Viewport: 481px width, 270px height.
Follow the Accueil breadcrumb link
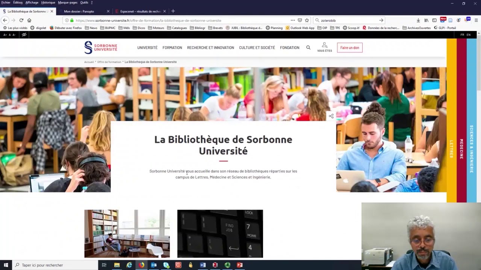click(89, 62)
